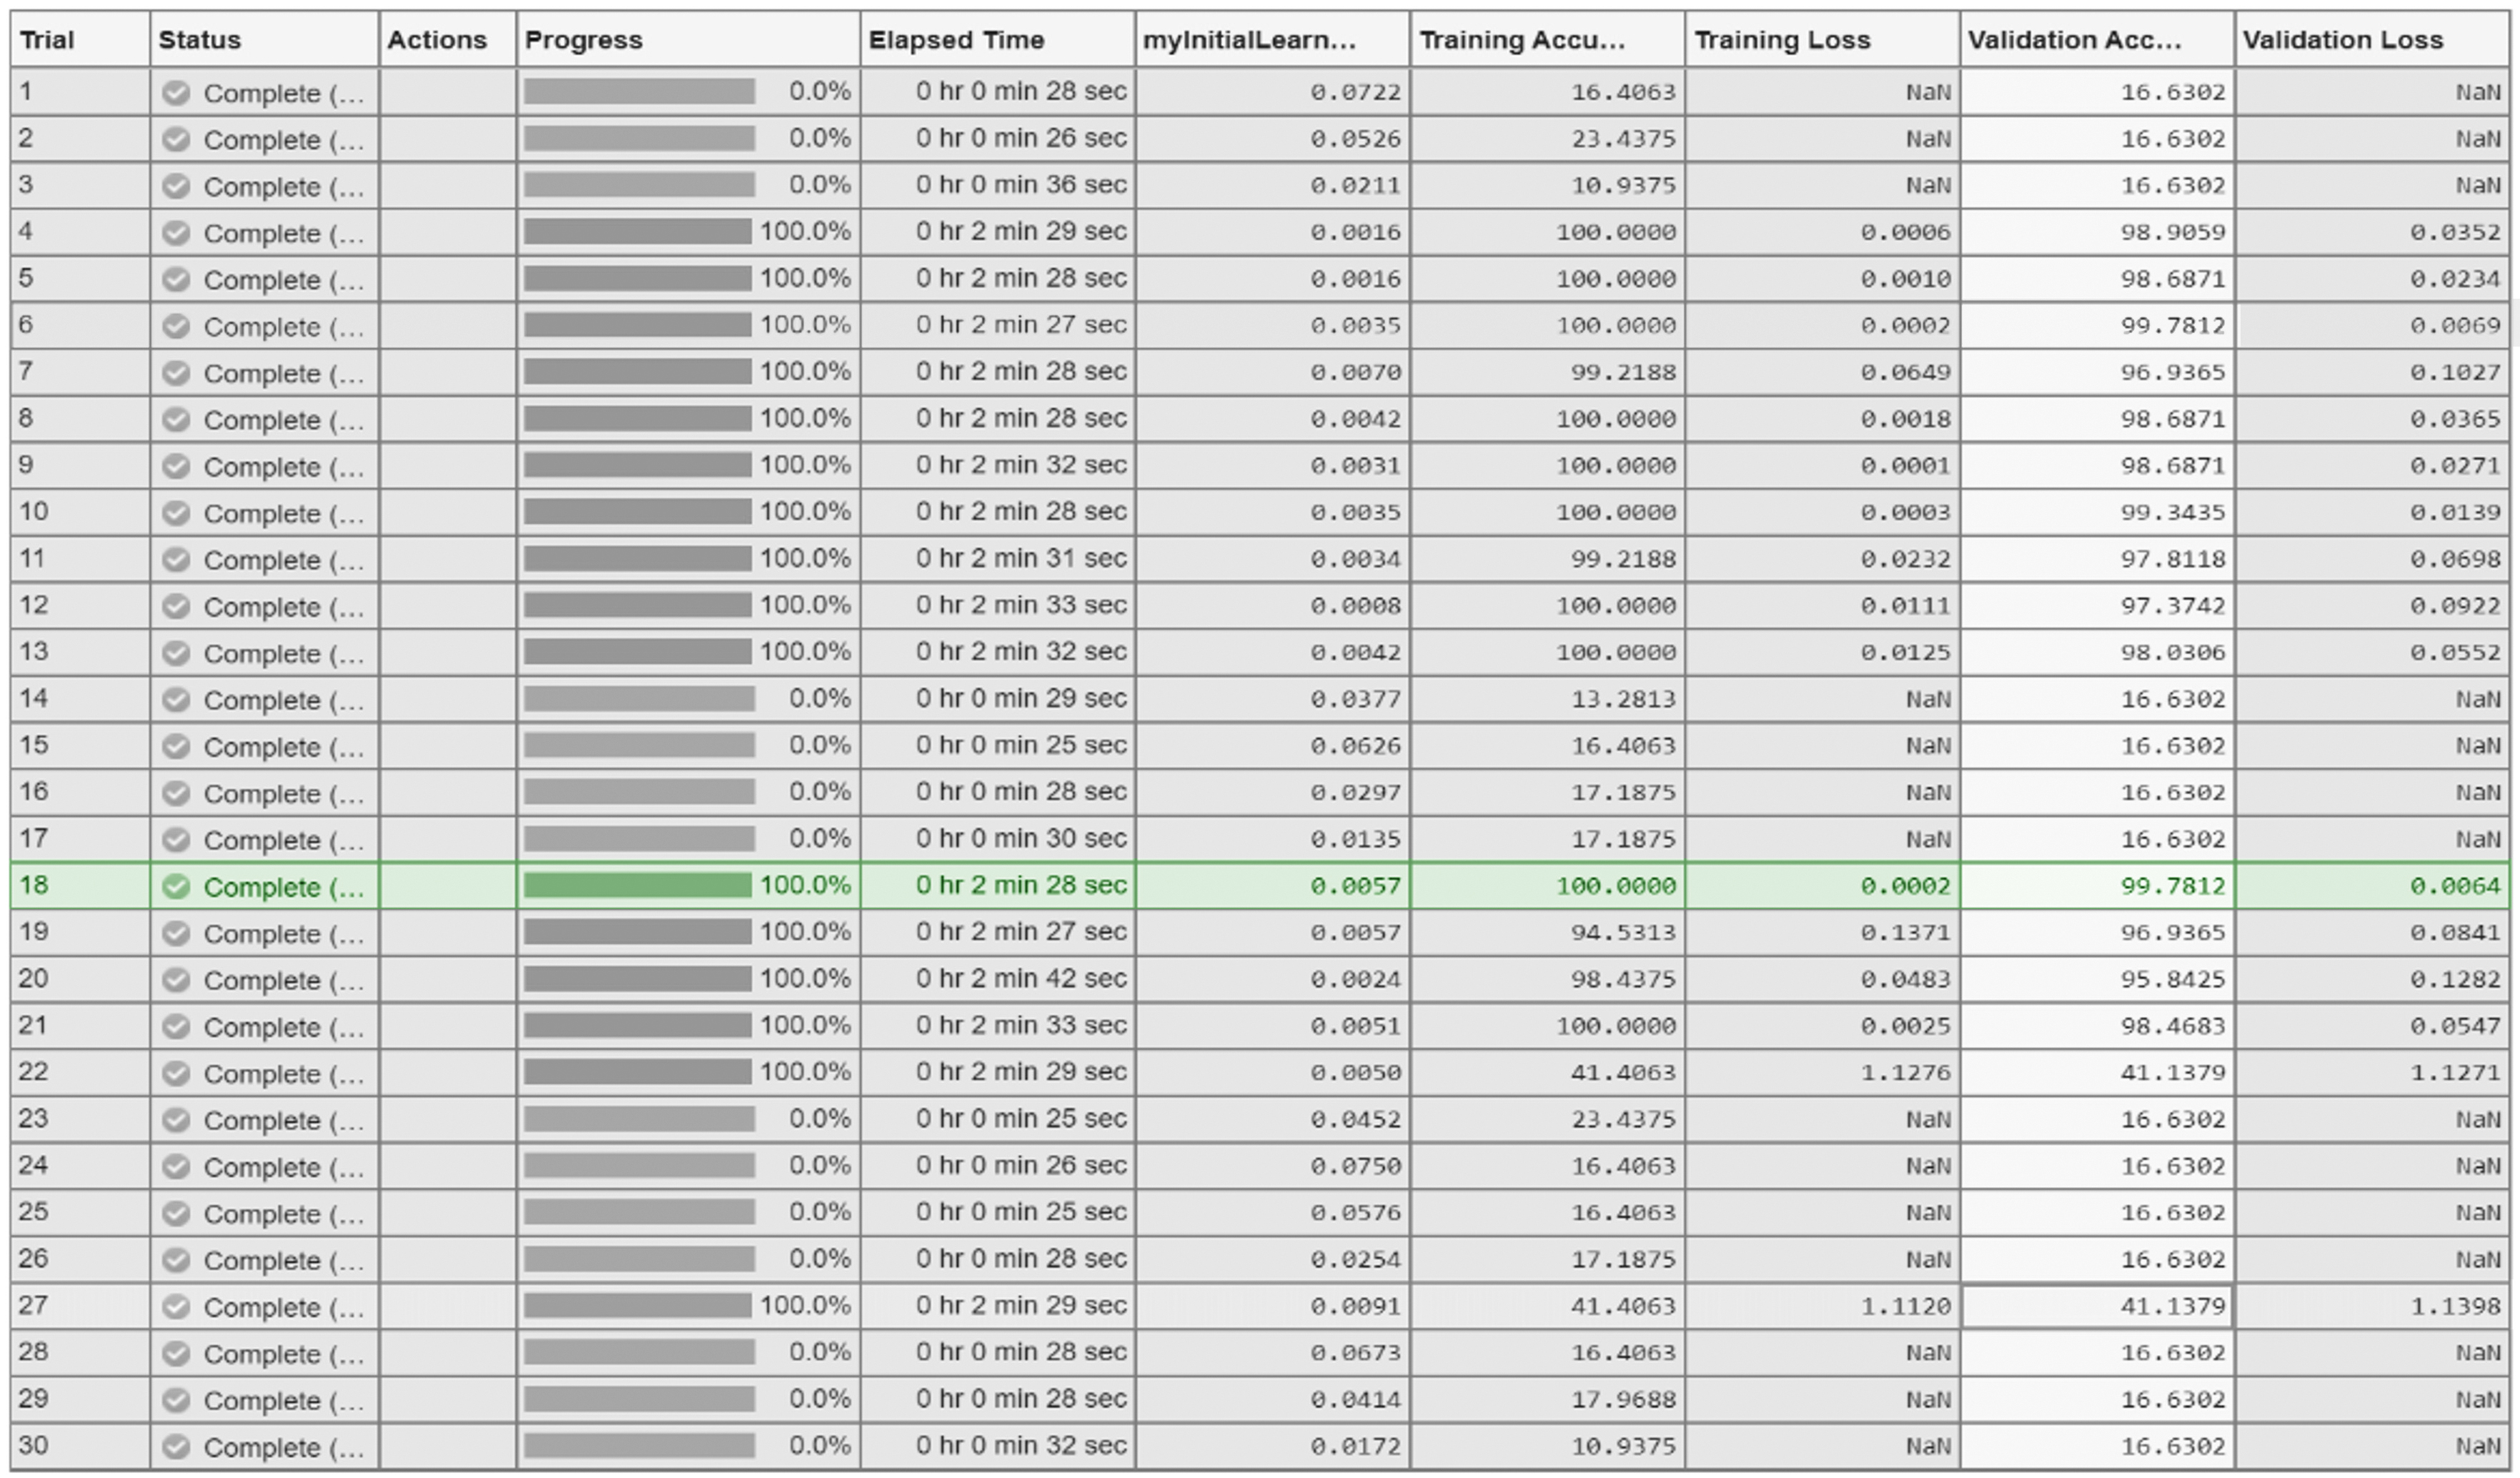Image resolution: width=2520 pixels, height=1478 pixels.
Task: Click the complete status icon for trial 15
Action: coord(176,746)
